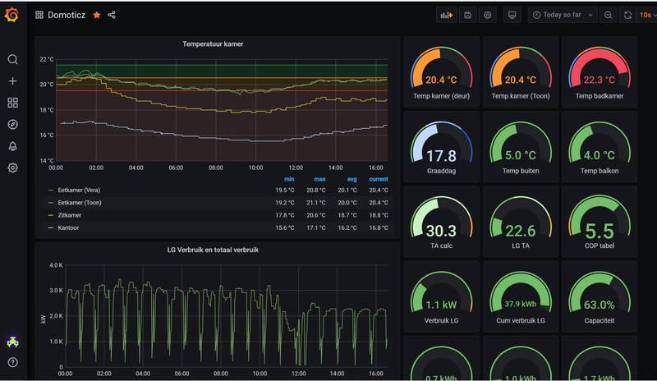657x381 pixels.
Task: Click the Cum verbruik LG gauge
Action: tap(521, 296)
